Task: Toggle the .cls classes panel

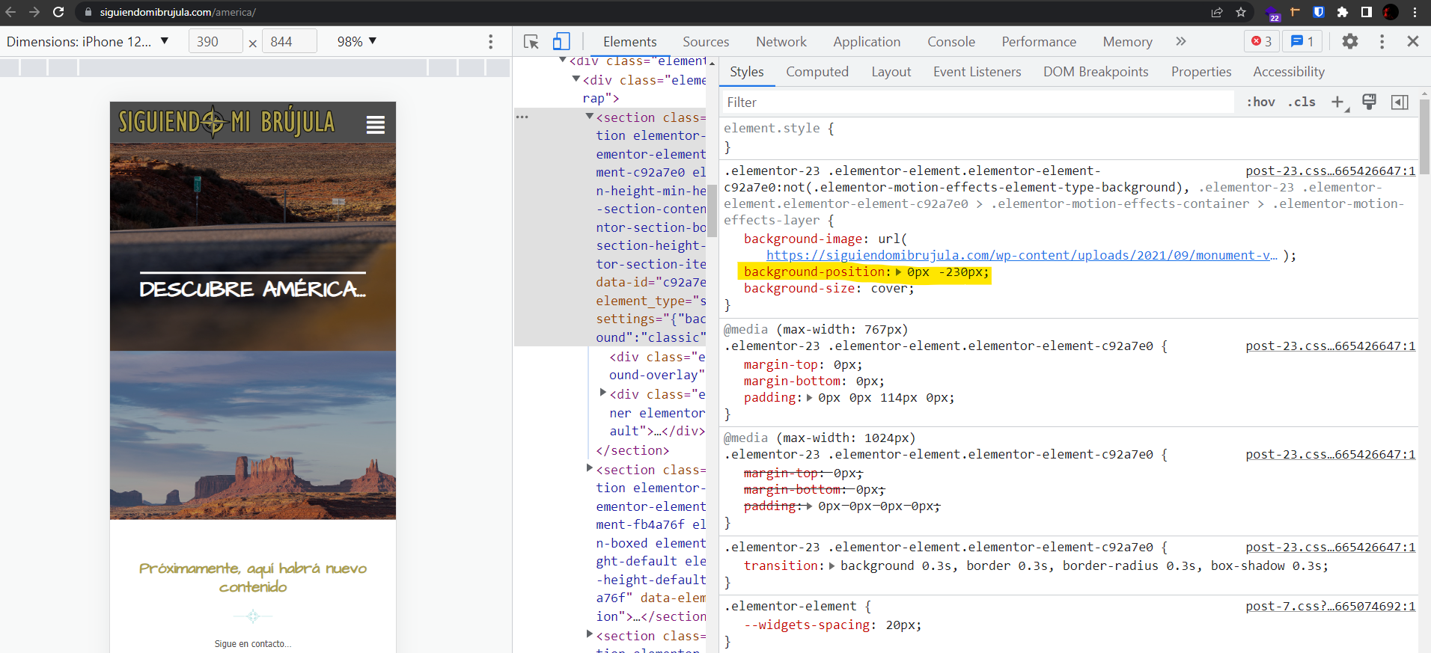Action: [1302, 102]
